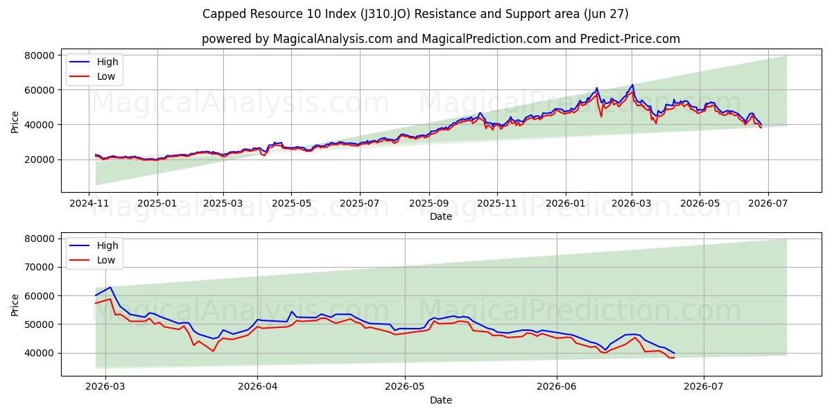The width and height of the screenshot is (832, 416).
Task: Select 'High' label in lower chart legend
Action: (107, 245)
